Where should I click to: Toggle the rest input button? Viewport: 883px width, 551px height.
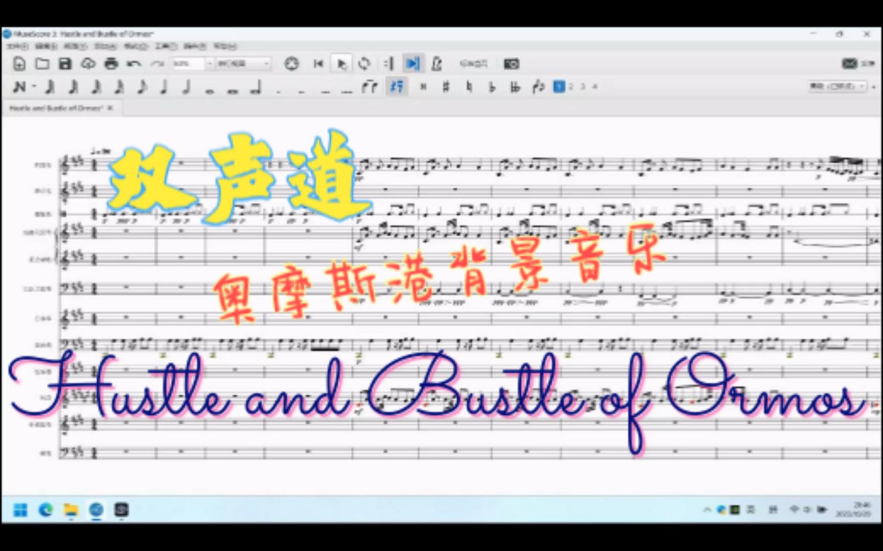[397, 87]
